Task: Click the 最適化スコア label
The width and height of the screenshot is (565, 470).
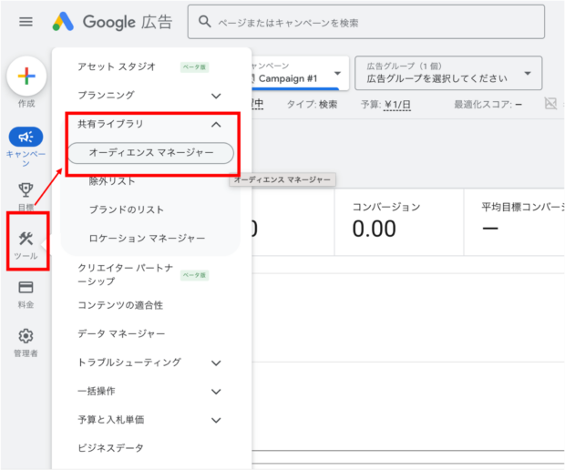Action: click(488, 105)
